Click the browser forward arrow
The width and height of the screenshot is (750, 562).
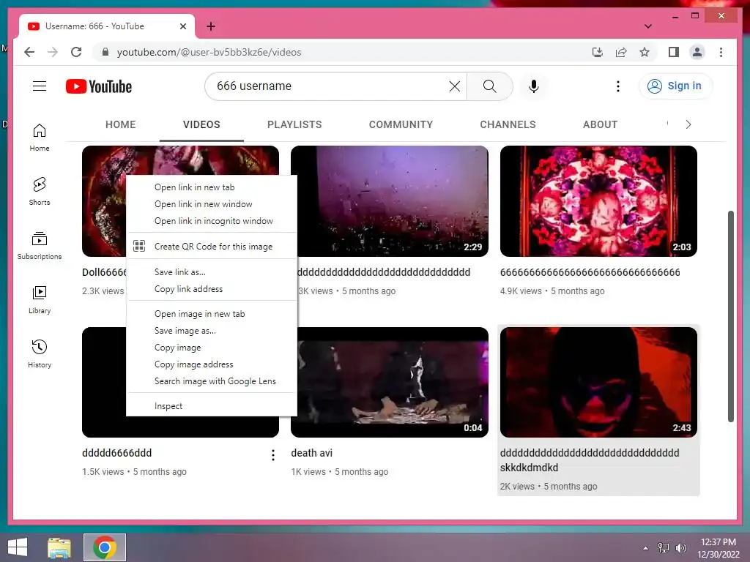53,52
